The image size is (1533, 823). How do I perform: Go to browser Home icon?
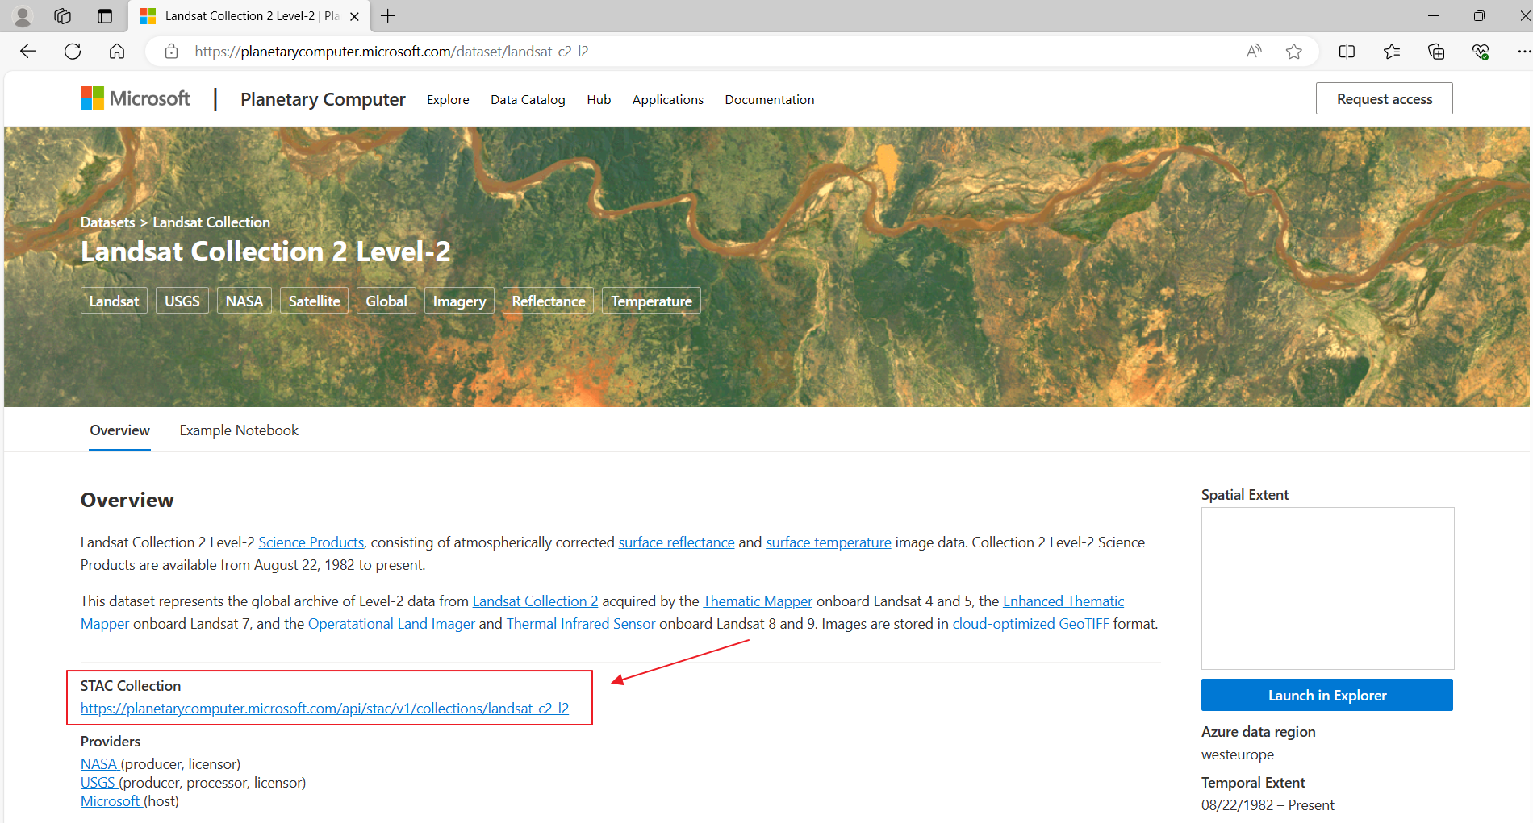click(x=117, y=52)
